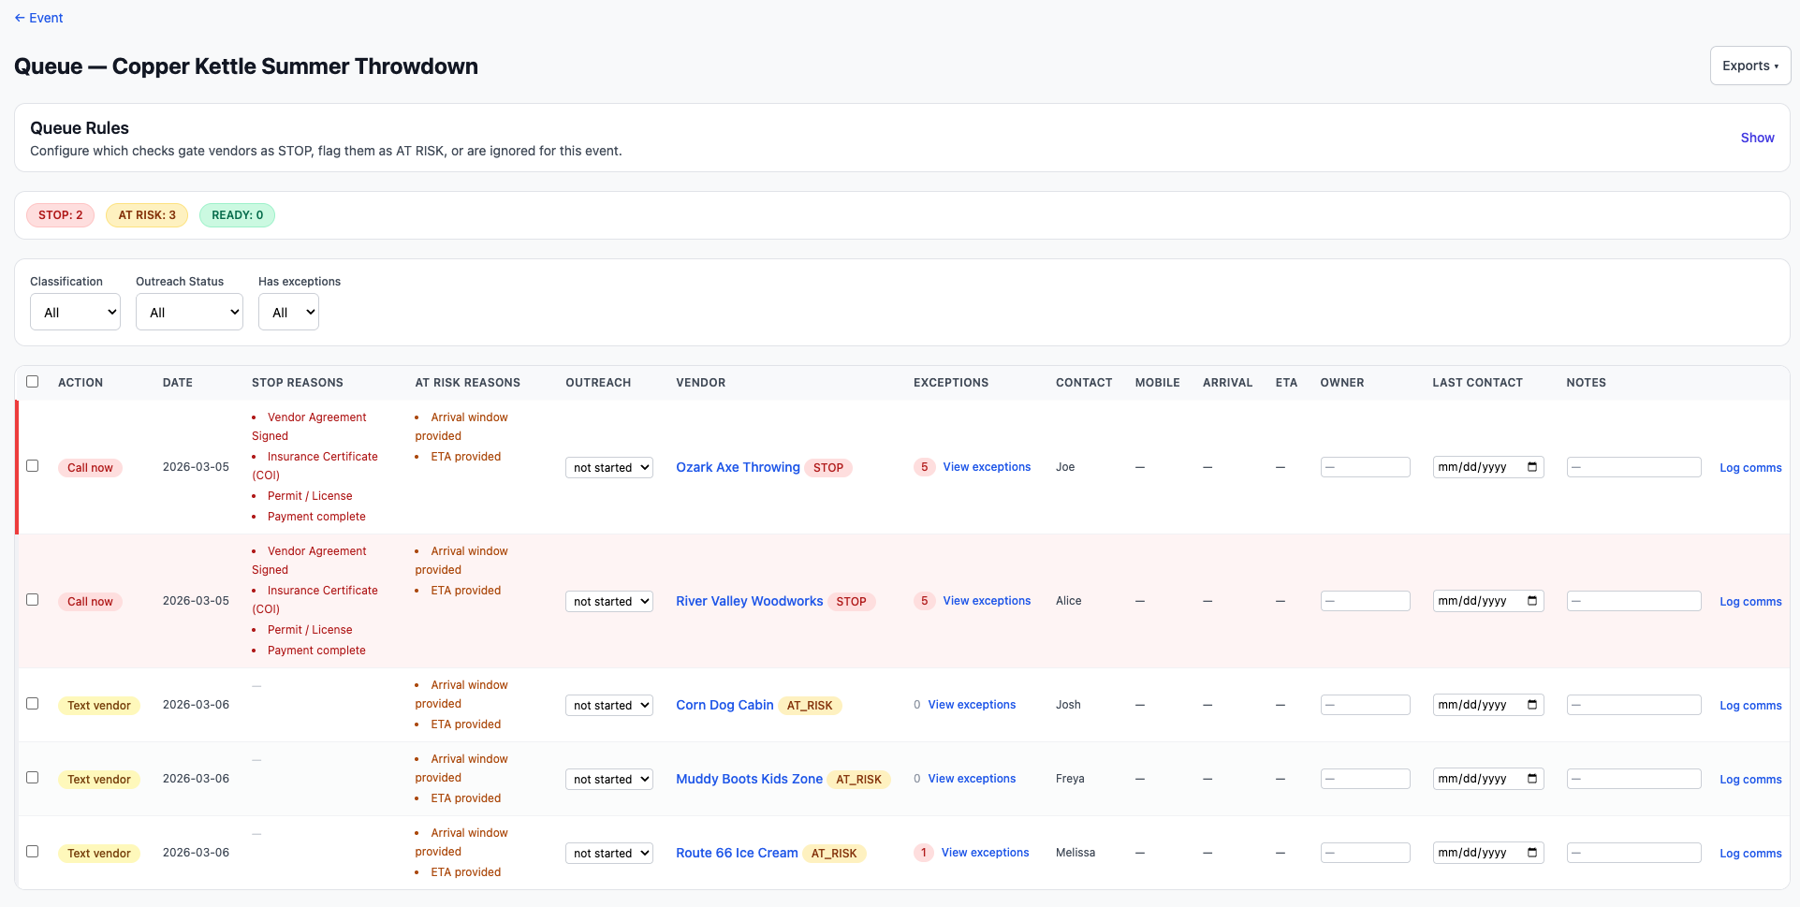Check the Ozark Axe Throwing row checkbox

pyautogui.click(x=33, y=466)
